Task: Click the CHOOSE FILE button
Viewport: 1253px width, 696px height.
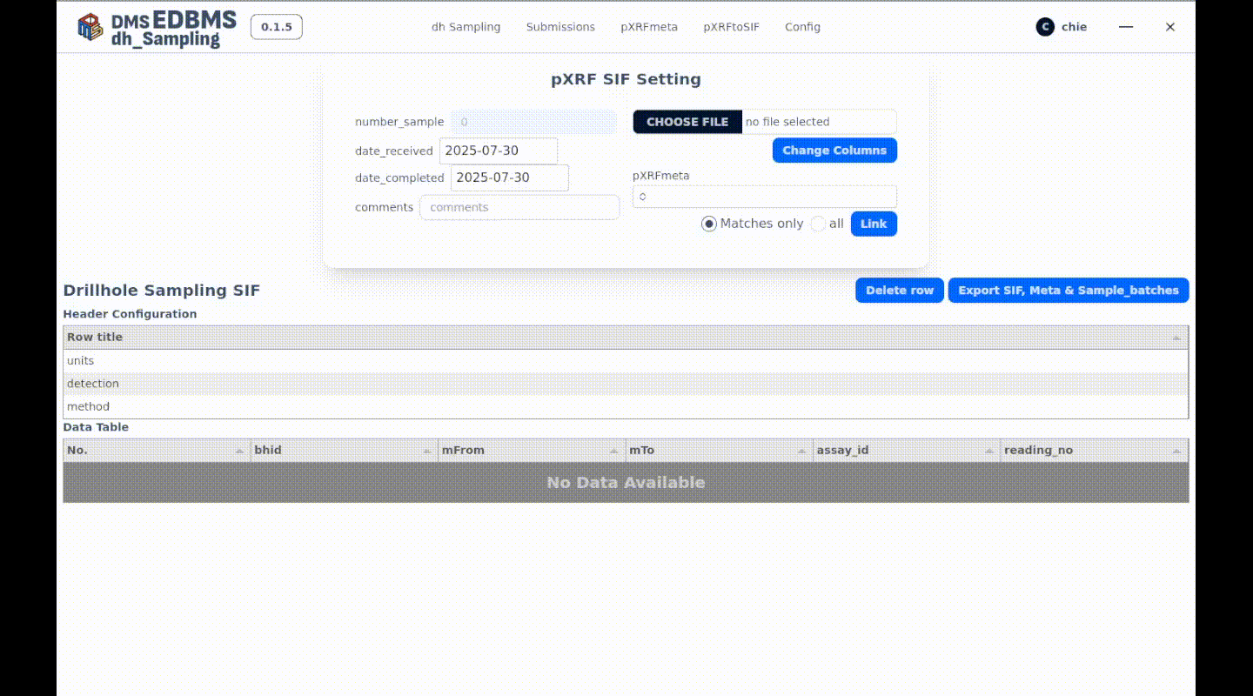Action: (687, 122)
